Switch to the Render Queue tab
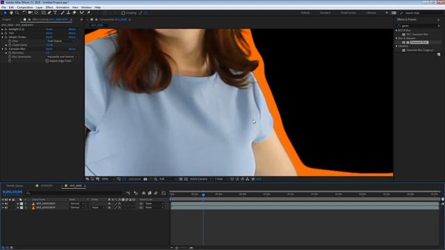The width and height of the screenshot is (445, 250). click(x=15, y=185)
